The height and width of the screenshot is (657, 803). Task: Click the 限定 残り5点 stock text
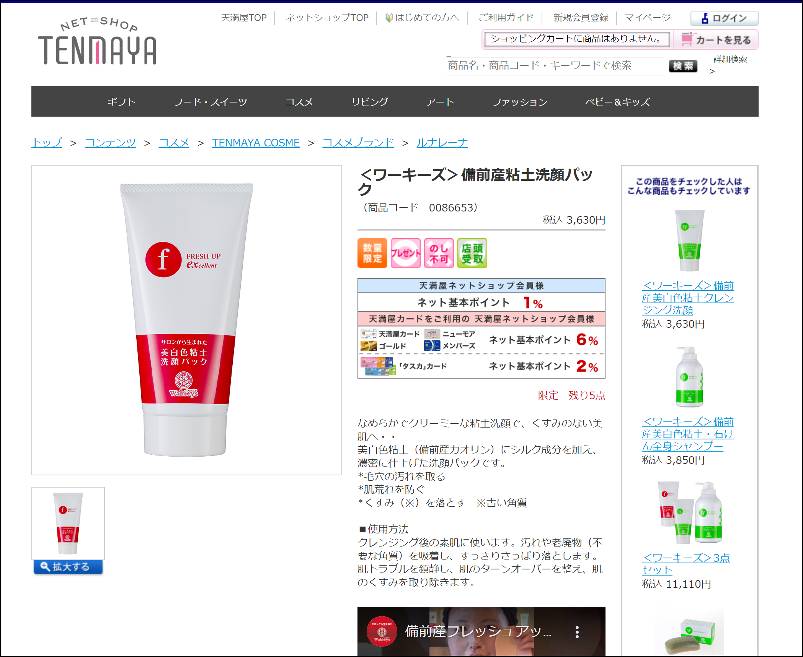(571, 395)
